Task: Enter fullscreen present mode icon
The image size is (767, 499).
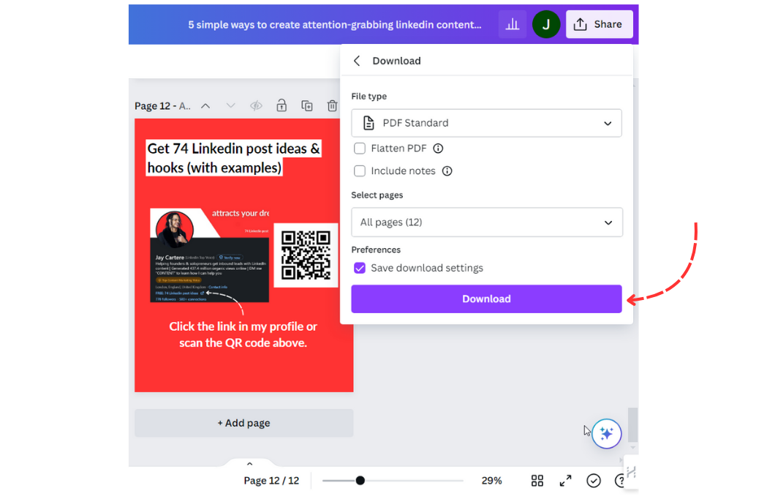Action: (565, 481)
